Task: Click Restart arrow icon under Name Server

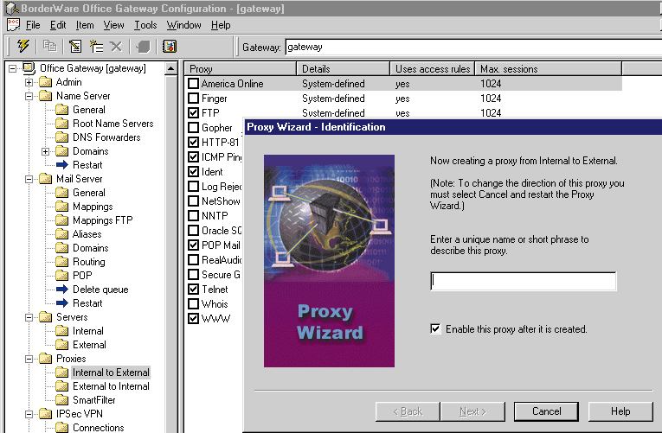Action: pyautogui.click(x=62, y=165)
